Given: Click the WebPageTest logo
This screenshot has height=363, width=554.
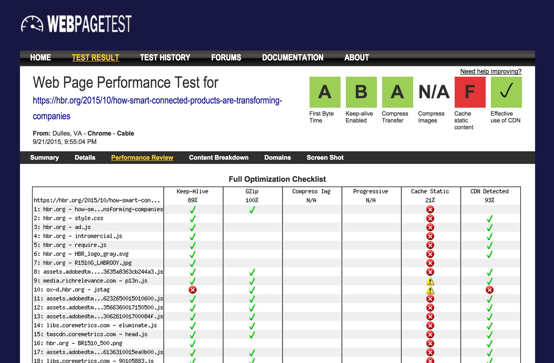Looking at the screenshot, I should [76, 24].
